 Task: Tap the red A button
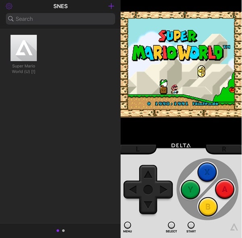(225, 189)
